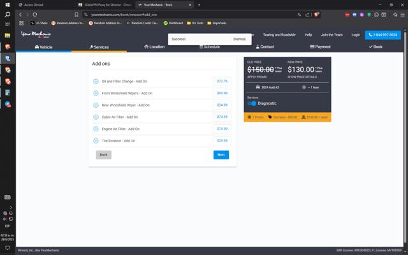Open Task View on the taskbar
Image resolution: width=408 pixels, height=255 pixels.
8,24
